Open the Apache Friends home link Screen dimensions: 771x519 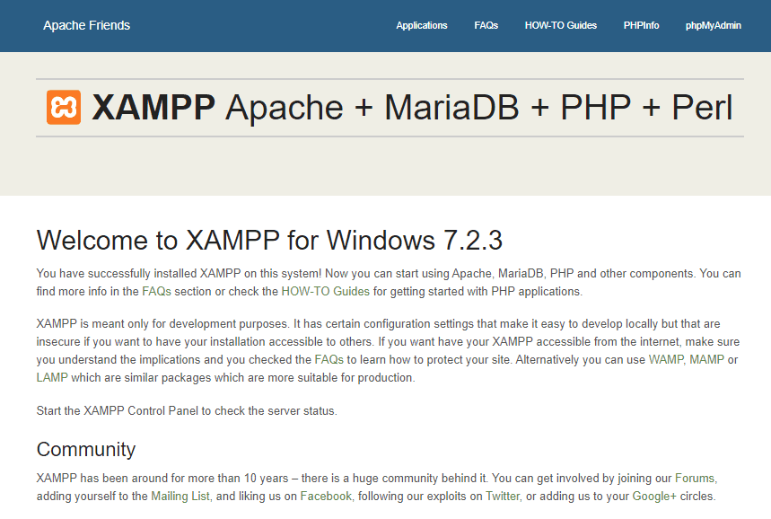tap(86, 25)
